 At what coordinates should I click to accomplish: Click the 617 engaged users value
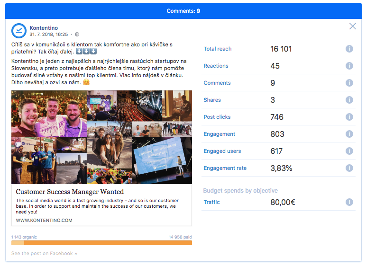point(276,151)
